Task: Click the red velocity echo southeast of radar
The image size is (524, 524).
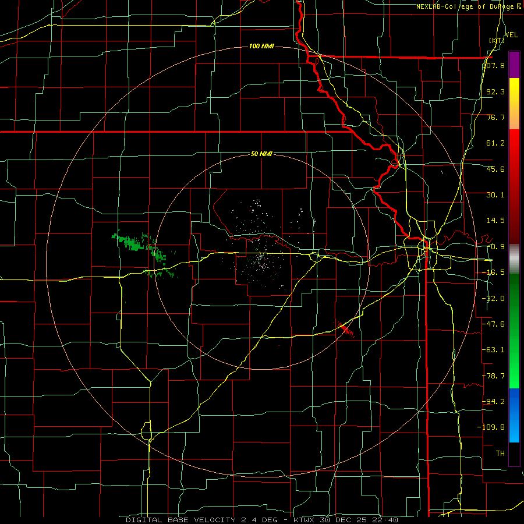Action: click(346, 330)
